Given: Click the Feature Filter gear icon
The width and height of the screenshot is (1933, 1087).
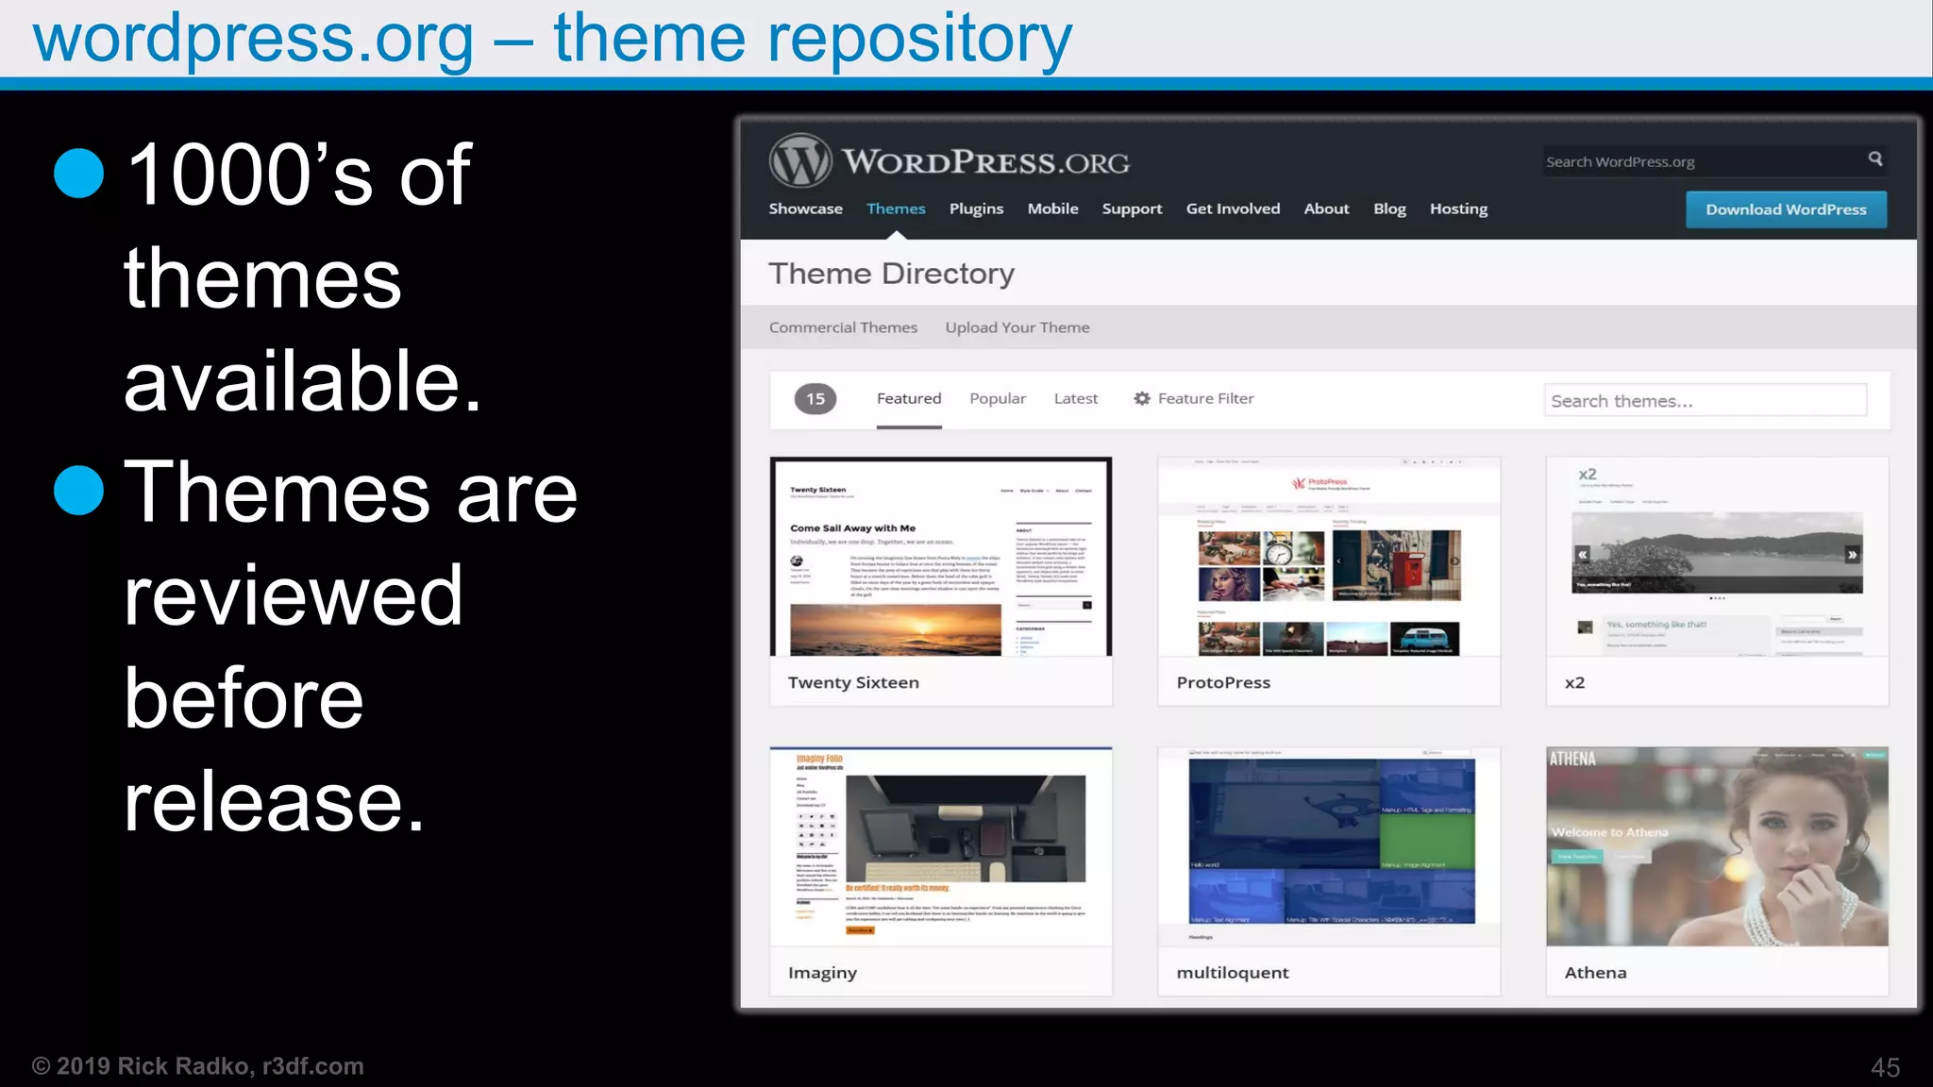Looking at the screenshot, I should (1142, 398).
